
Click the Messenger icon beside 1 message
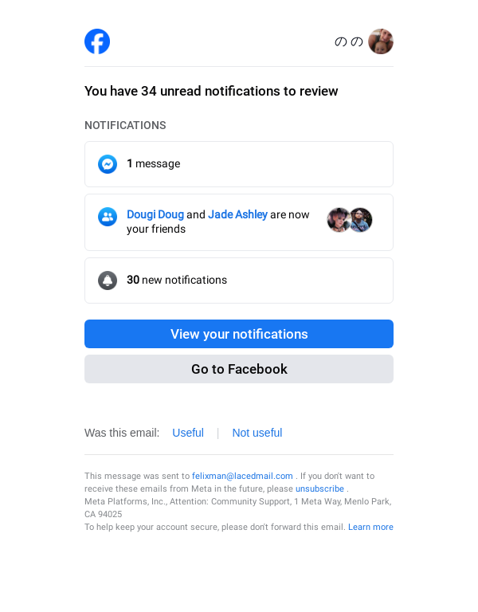(x=108, y=164)
